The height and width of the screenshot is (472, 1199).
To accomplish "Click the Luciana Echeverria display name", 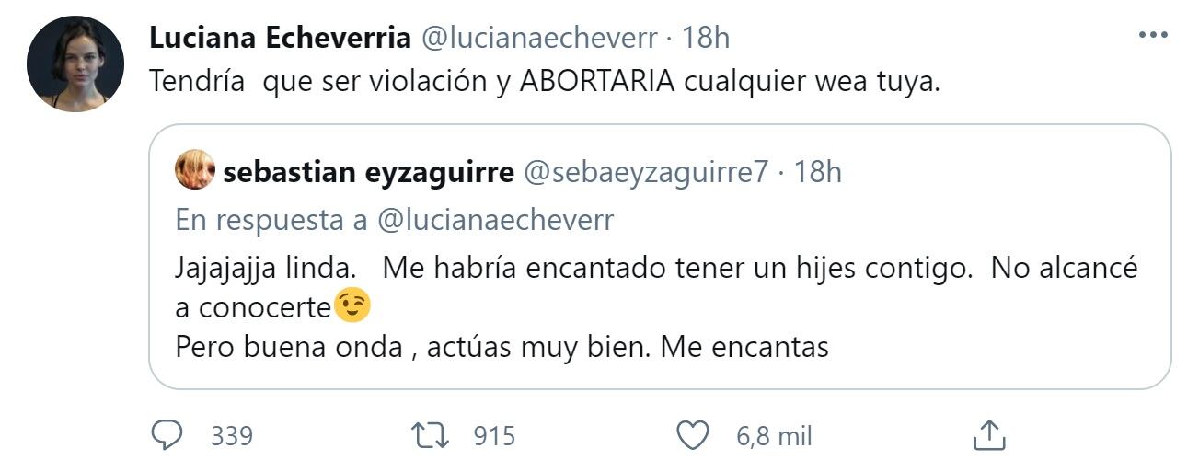I will pyautogui.click(x=280, y=38).
